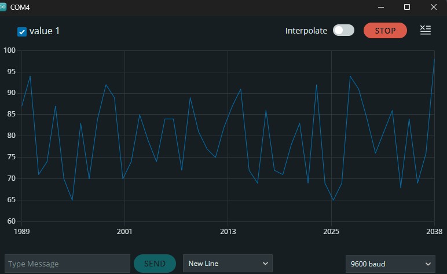Click the 2038 x-axis label

[x=434, y=231]
